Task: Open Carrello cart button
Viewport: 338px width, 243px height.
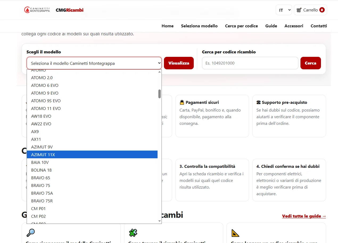Action: (x=310, y=10)
